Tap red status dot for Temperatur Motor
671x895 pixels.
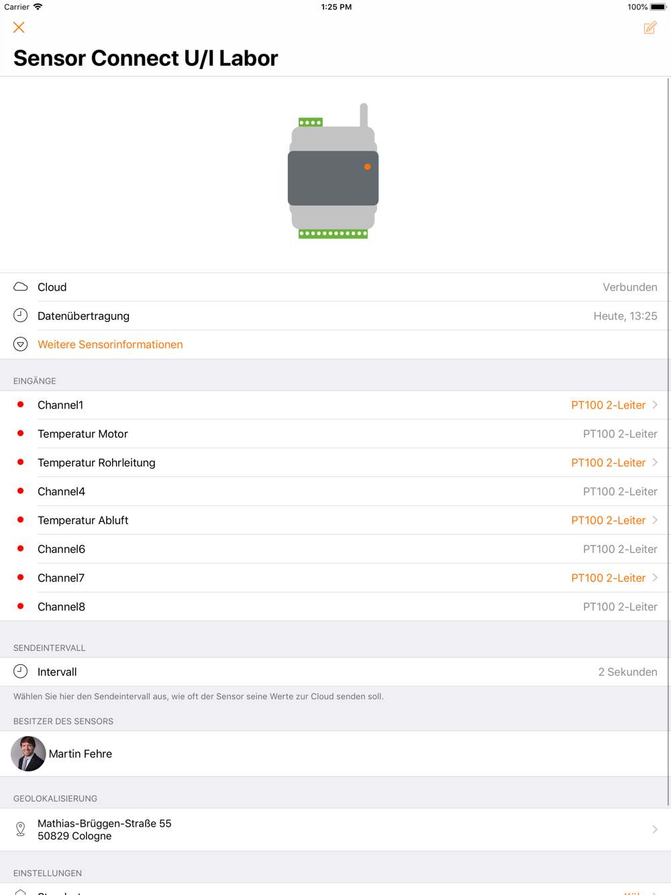coord(21,433)
